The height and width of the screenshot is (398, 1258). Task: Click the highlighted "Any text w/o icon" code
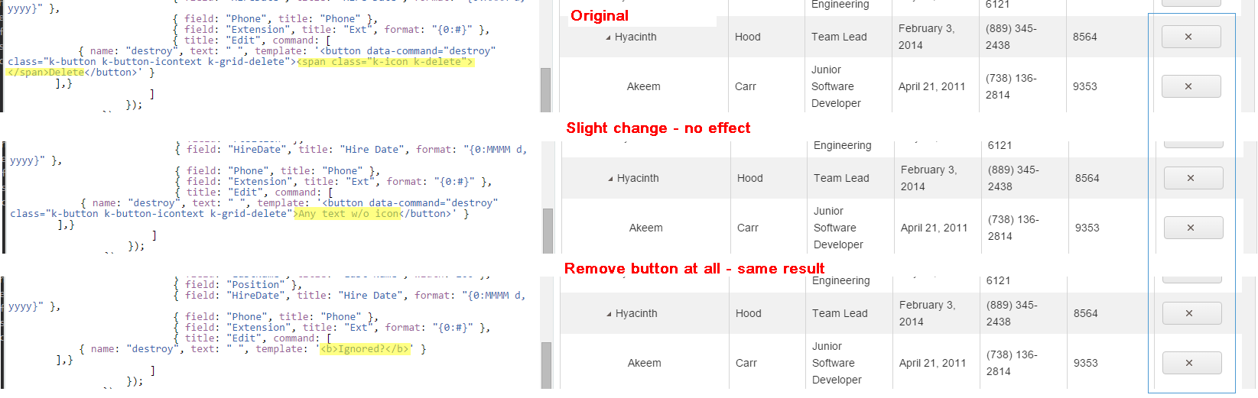coord(349,214)
